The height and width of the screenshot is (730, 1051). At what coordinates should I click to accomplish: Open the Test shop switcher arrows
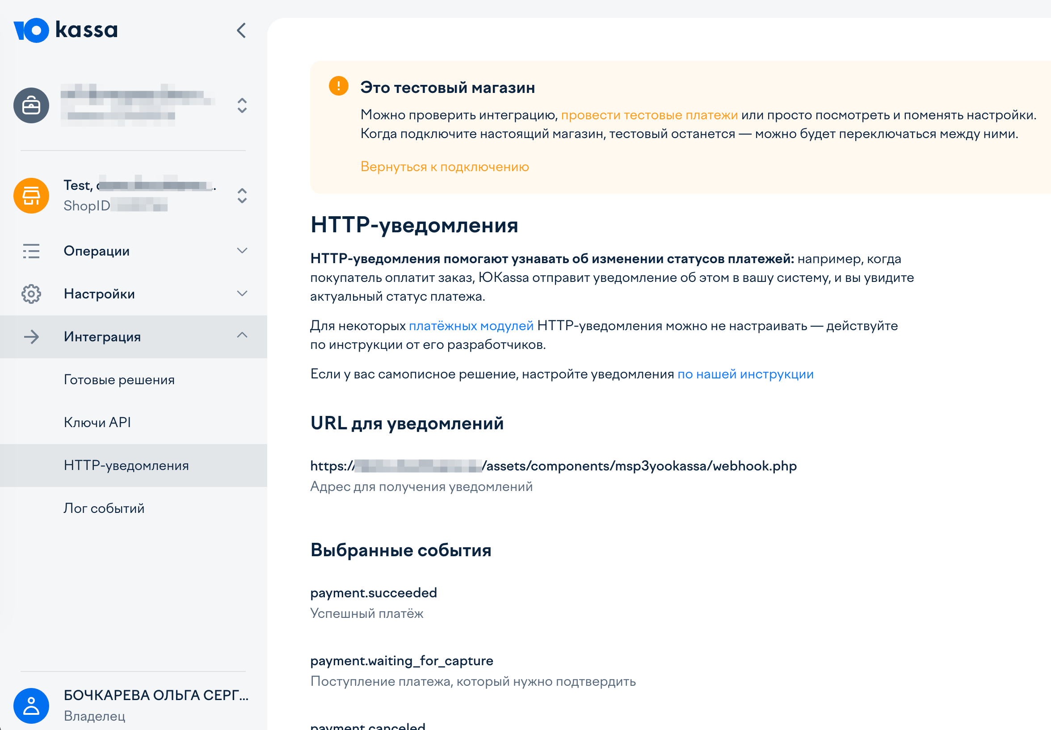pyautogui.click(x=242, y=196)
